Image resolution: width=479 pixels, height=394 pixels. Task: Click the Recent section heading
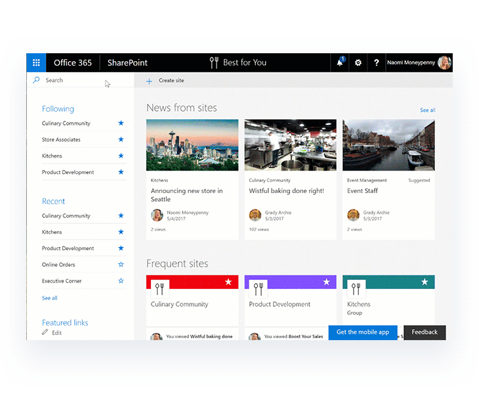pos(53,201)
